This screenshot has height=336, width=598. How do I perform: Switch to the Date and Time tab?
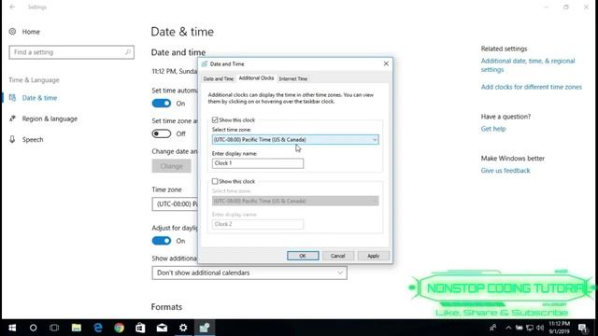click(x=218, y=78)
